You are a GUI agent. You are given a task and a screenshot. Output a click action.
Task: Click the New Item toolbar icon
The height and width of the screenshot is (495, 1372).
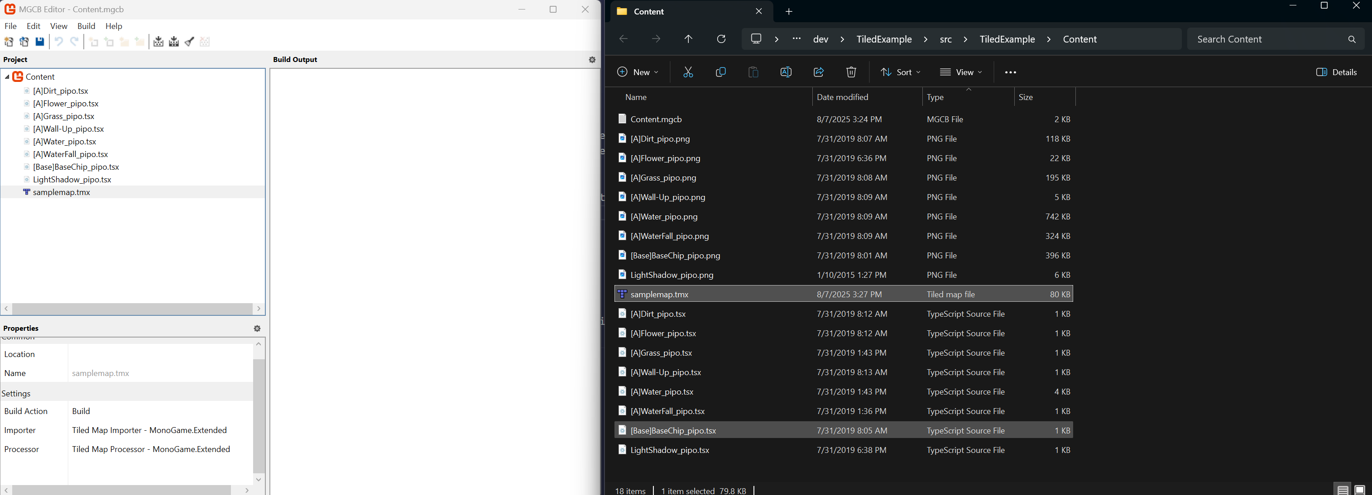pyautogui.click(x=94, y=42)
